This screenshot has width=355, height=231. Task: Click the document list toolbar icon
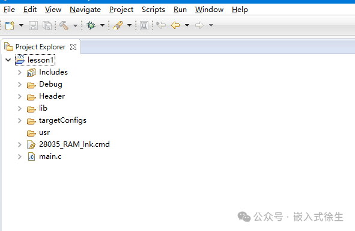pos(144,25)
